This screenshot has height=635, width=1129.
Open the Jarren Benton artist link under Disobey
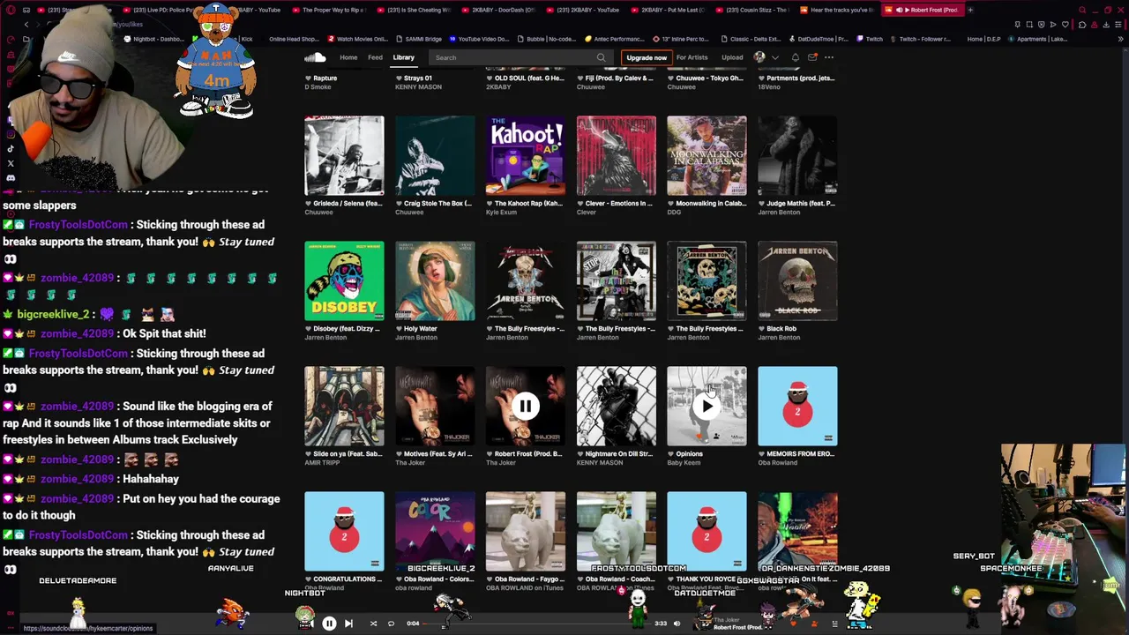pos(325,338)
